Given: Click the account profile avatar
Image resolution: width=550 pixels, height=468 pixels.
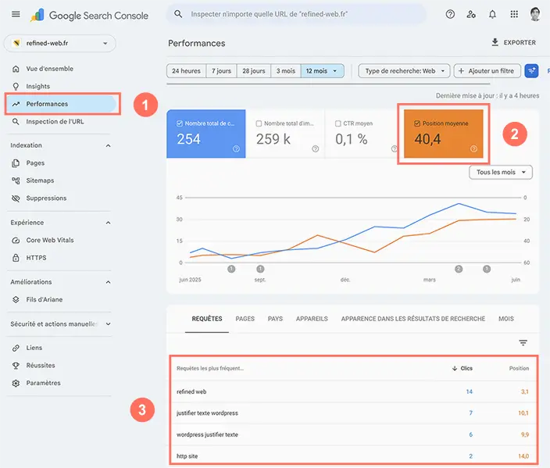Looking at the screenshot, I should tap(535, 14).
